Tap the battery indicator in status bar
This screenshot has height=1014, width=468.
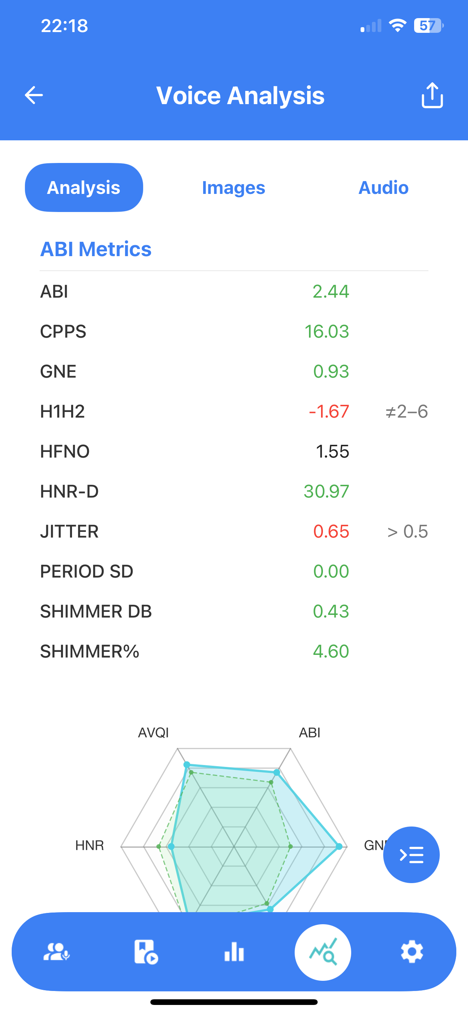pos(428,26)
